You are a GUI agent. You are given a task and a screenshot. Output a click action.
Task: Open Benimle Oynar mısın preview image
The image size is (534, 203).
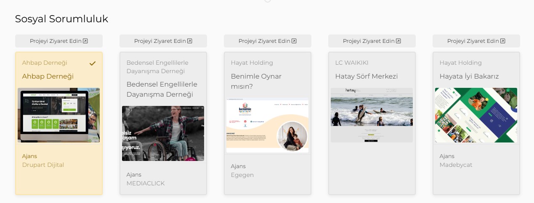tap(267, 125)
